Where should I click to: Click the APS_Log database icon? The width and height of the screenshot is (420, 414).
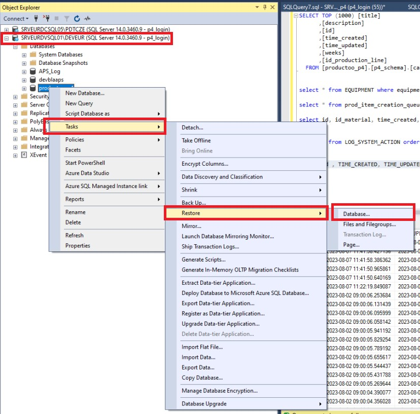click(x=33, y=71)
